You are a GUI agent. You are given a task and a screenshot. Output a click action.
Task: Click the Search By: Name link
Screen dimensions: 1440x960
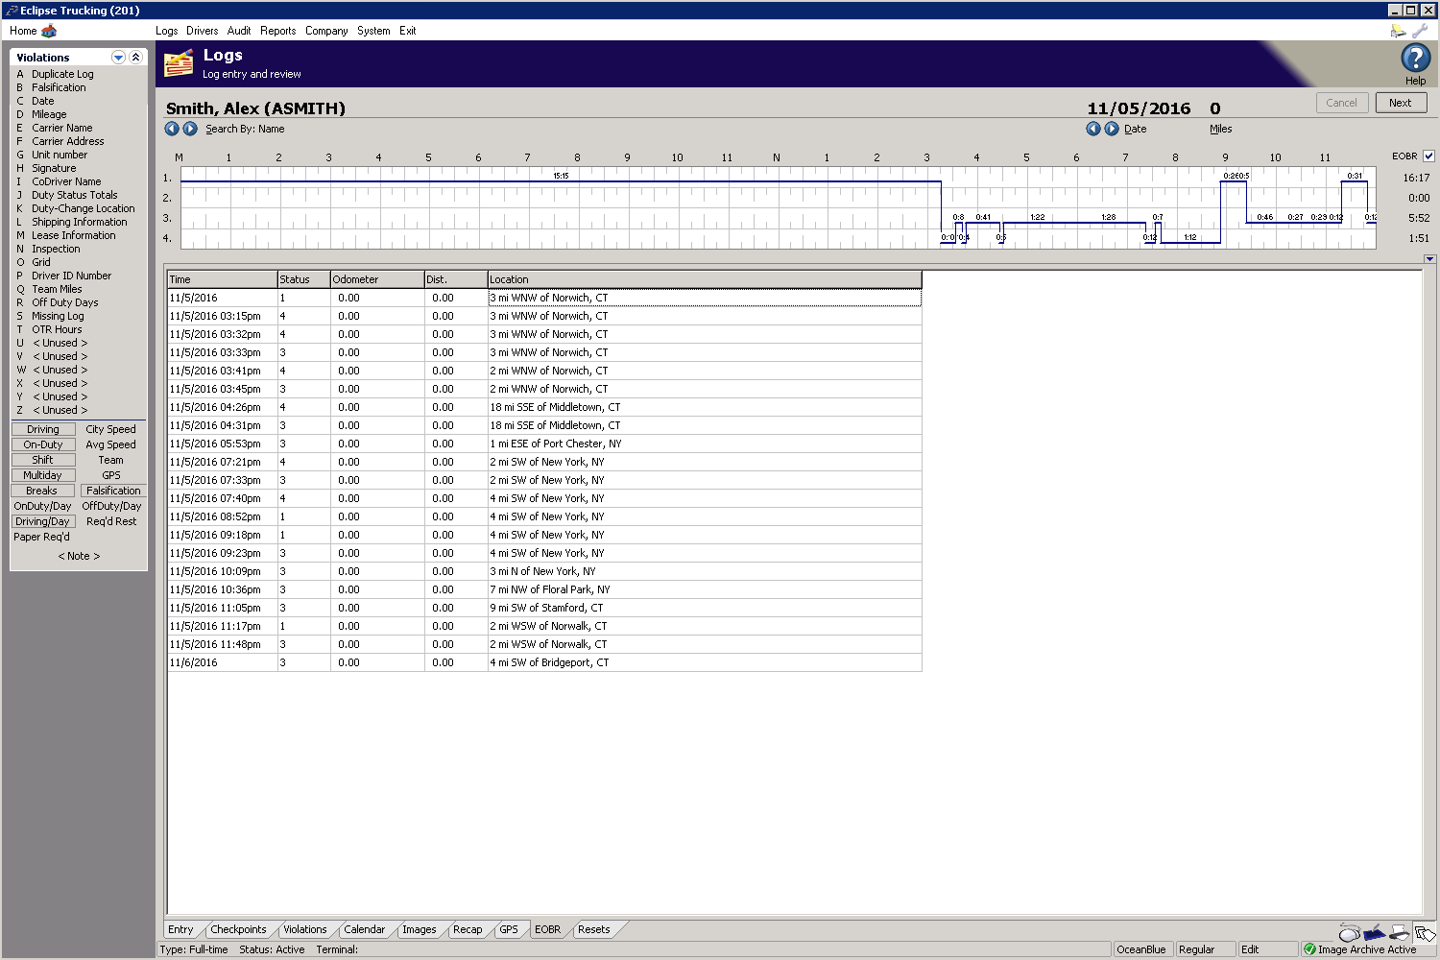pyautogui.click(x=245, y=129)
